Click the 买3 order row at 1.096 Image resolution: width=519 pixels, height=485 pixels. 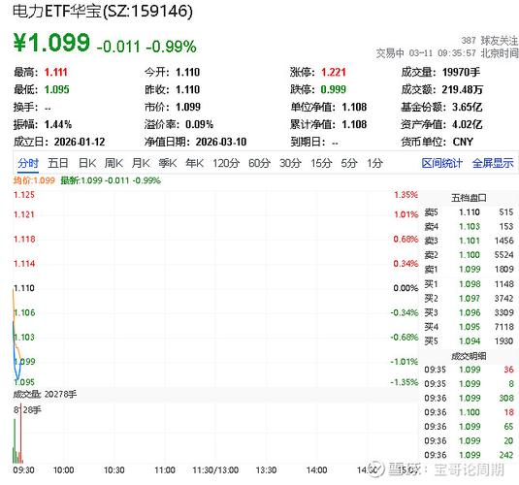click(x=469, y=312)
